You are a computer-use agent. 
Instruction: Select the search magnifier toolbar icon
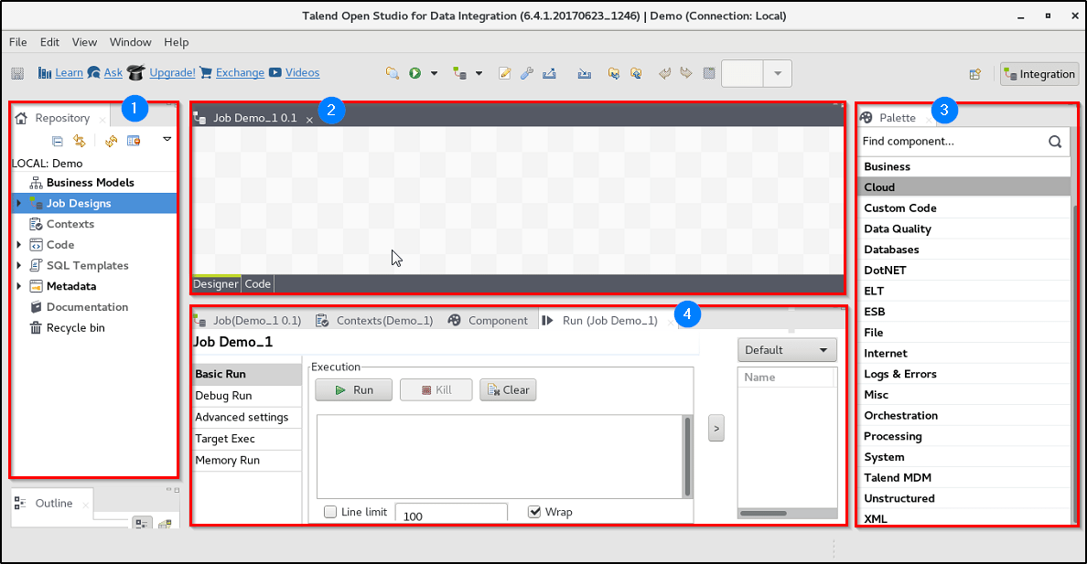392,72
